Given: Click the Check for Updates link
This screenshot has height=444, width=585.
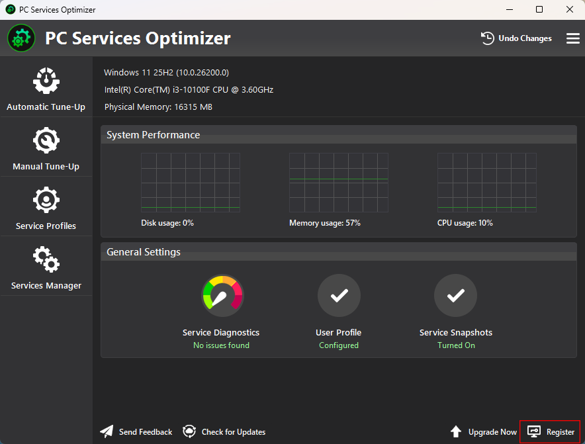Looking at the screenshot, I should coord(234,431).
